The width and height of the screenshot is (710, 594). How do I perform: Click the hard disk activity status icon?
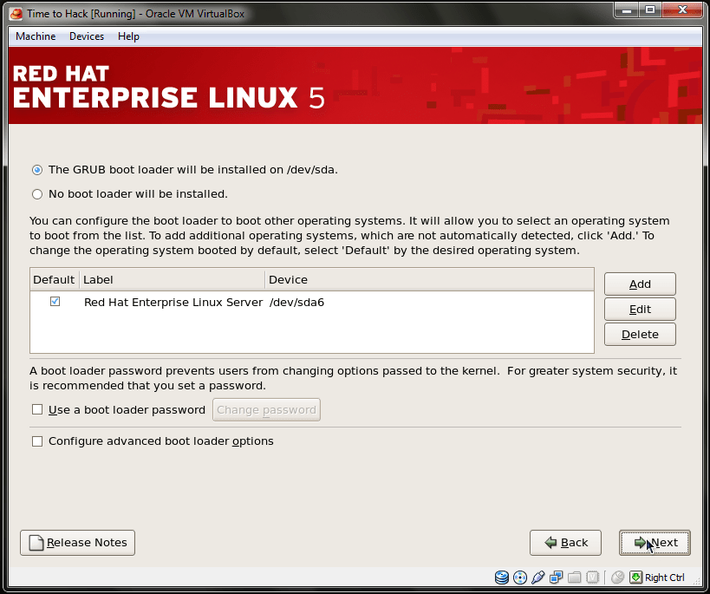click(502, 578)
